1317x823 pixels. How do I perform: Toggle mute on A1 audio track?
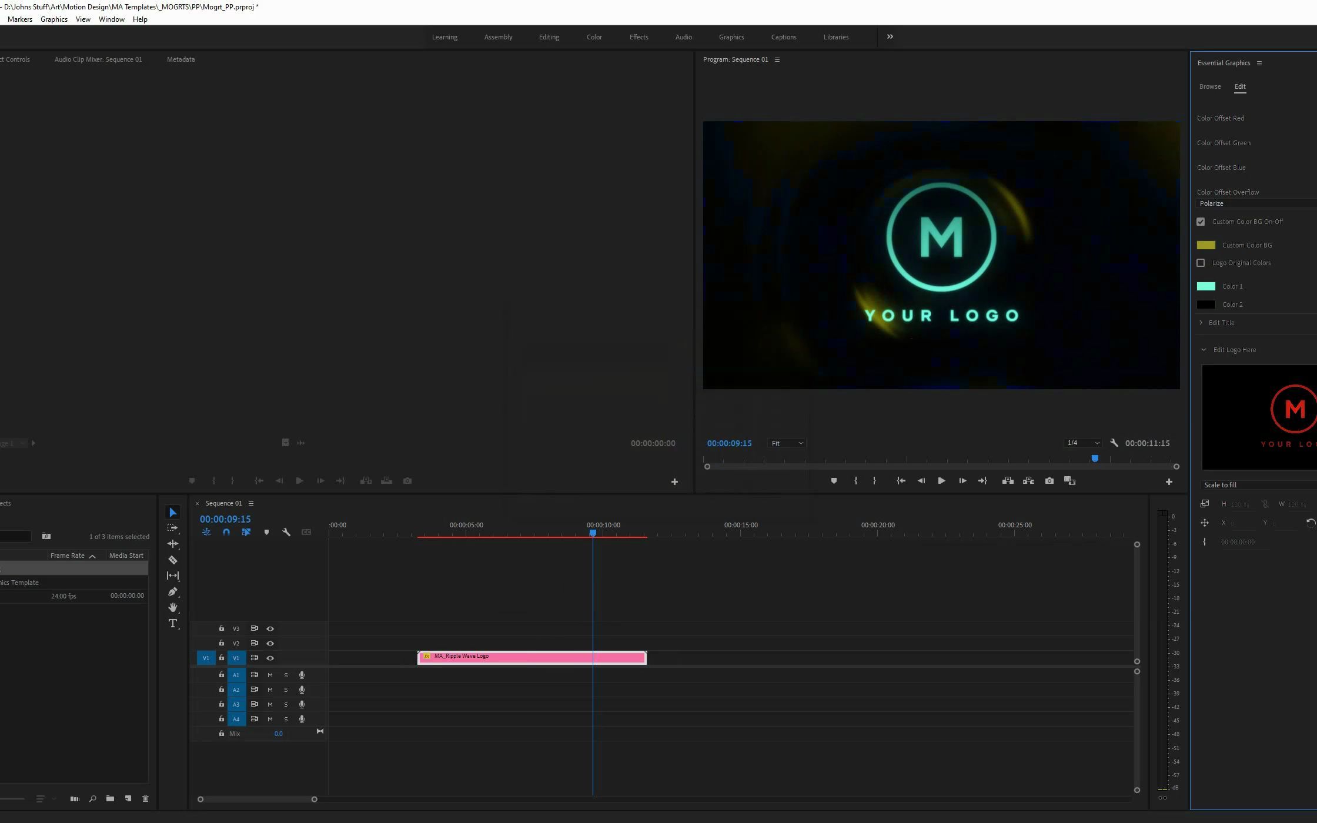coord(269,673)
